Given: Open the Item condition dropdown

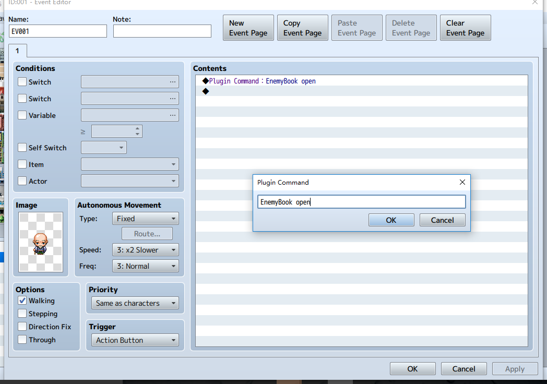Looking at the screenshot, I should (130, 164).
